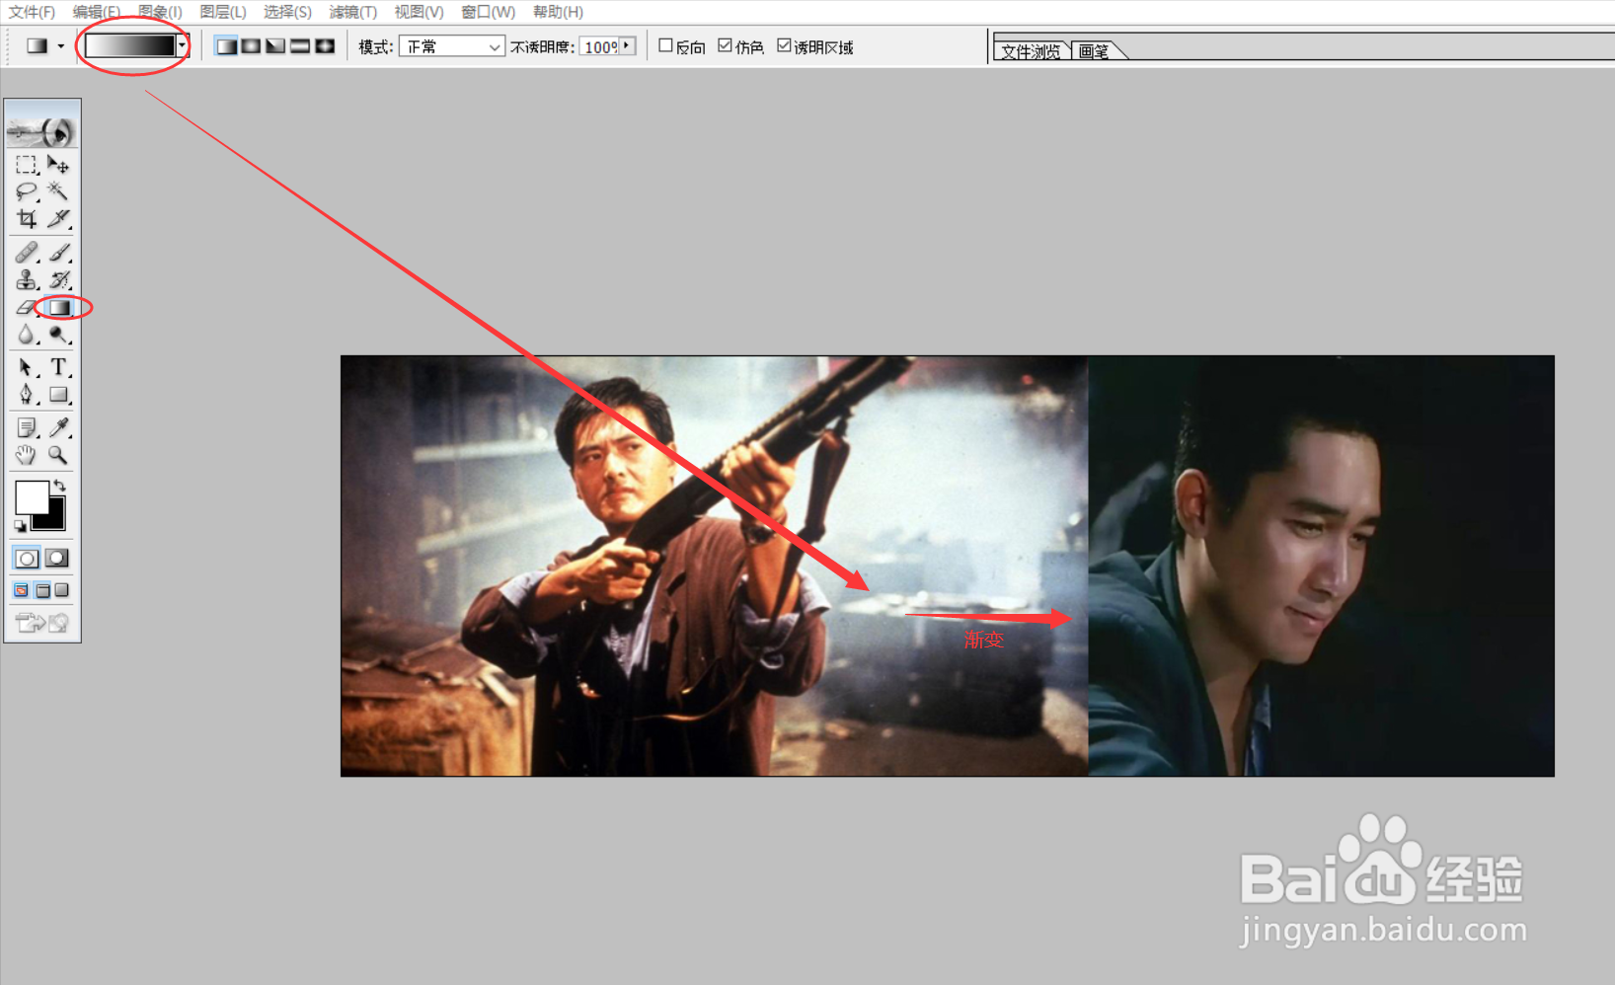This screenshot has width=1615, height=985.
Task: Select the Blur tool
Action: point(27,336)
